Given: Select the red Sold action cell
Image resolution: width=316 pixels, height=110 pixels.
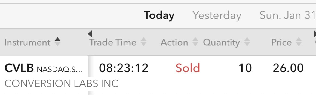Looking at the screenshot, I should 188,68.
